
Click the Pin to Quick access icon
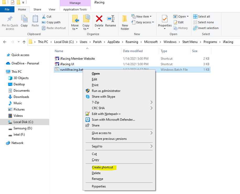pos(10,19)
